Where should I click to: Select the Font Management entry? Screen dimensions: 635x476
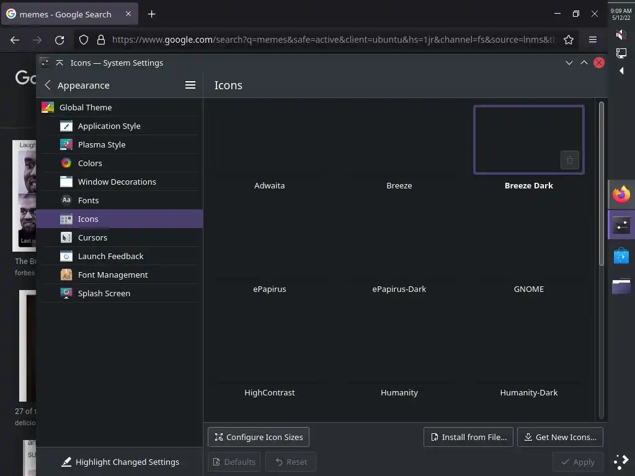pyautogui.click(x=120, y=275)
